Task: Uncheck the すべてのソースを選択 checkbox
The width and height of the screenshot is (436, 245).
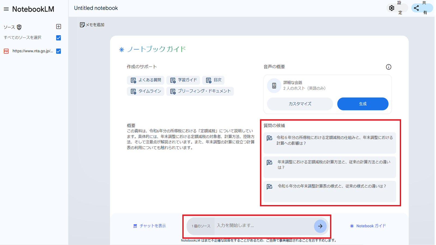Action: click(58, 38)
